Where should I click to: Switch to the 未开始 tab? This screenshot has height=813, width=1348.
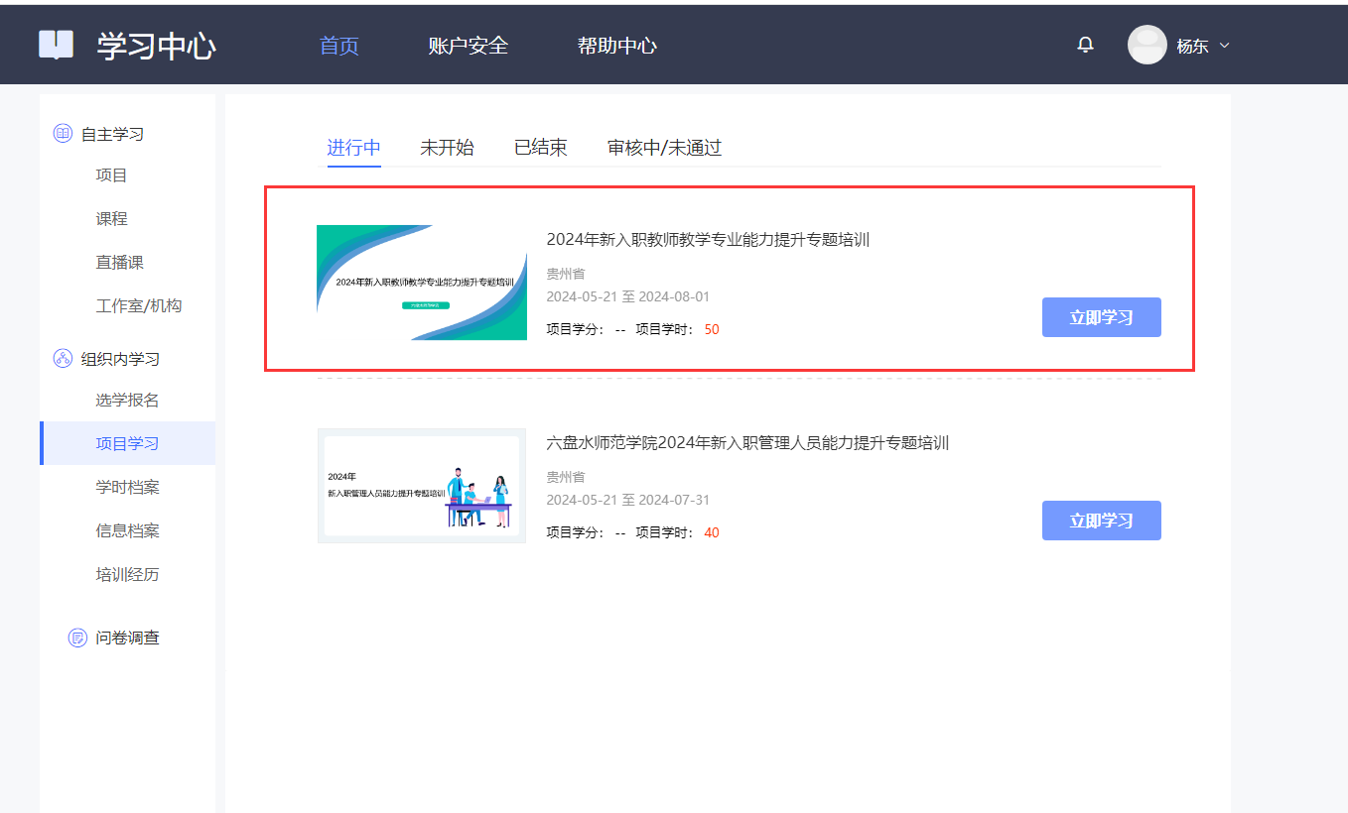(x=447, y=148)
